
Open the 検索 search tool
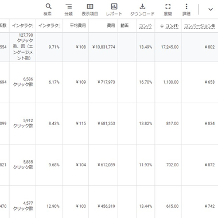click(x=48, y=9)
